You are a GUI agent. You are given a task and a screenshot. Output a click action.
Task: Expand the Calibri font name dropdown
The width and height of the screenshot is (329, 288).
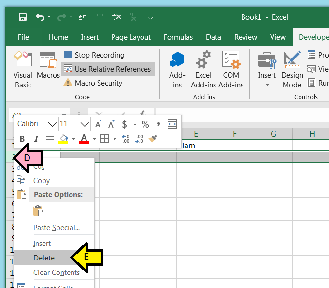[x=52, y=124]
